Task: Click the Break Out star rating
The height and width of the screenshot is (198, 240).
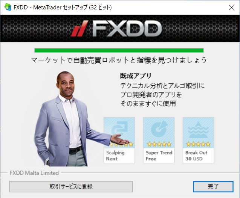Action: [x=198, y=144]
